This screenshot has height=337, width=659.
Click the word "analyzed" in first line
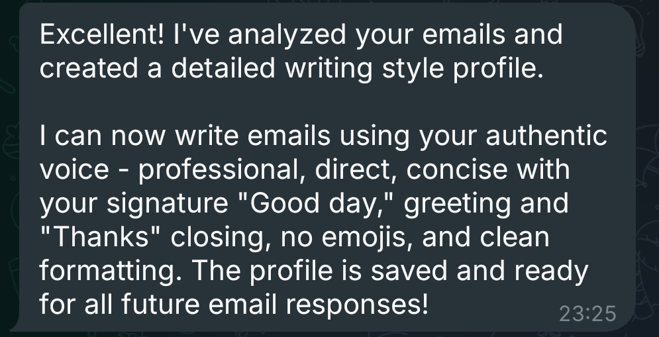[x=287, y=35]
